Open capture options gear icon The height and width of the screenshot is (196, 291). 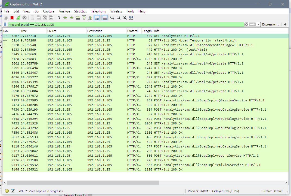tap(24, 18)
